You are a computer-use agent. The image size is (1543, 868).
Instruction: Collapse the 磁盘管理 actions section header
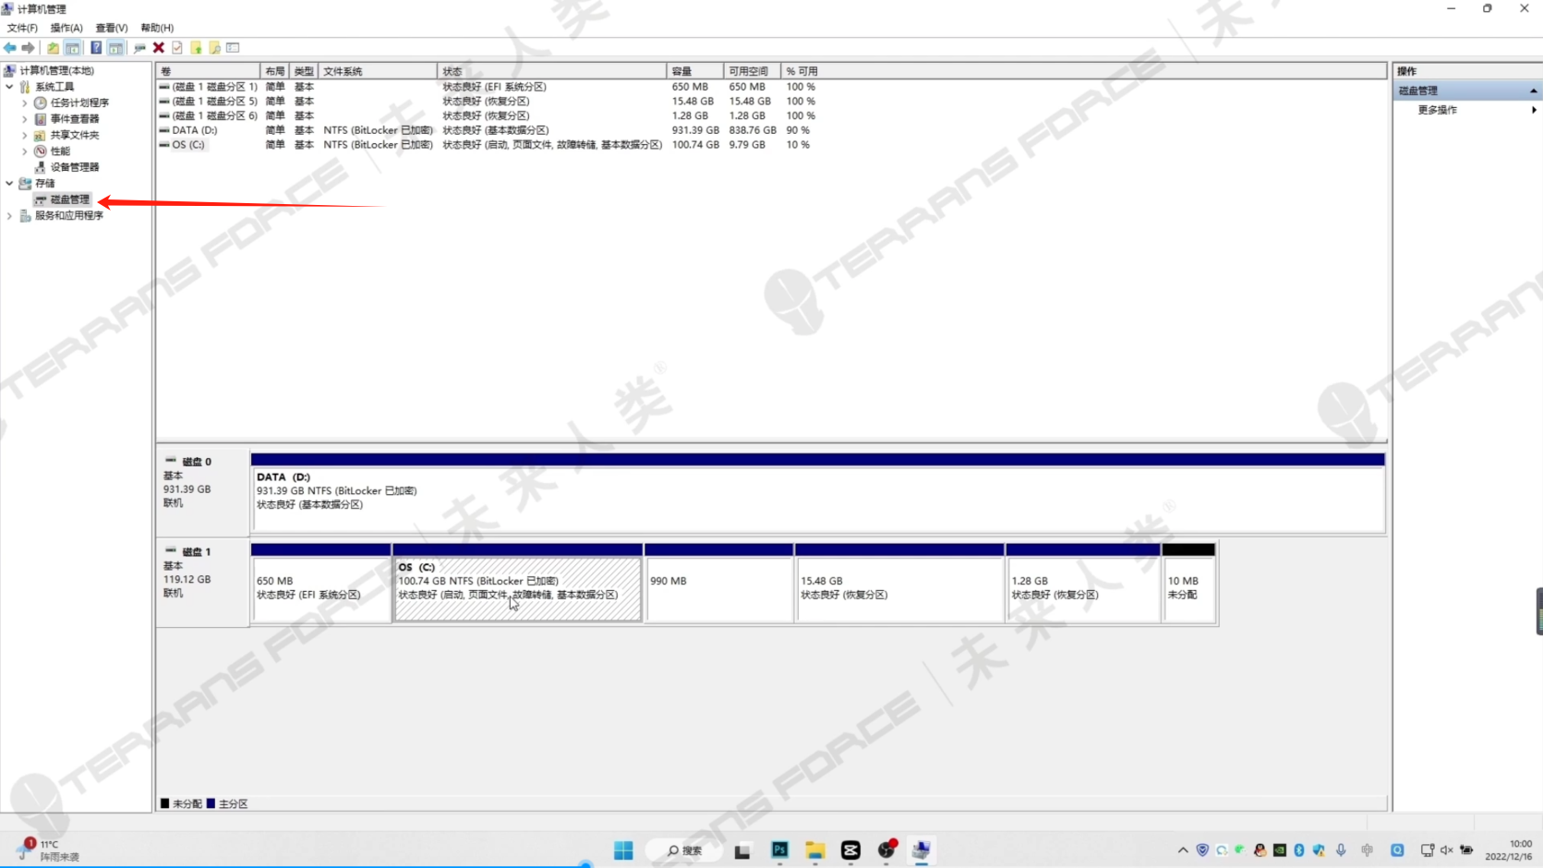pos(1467,90)
